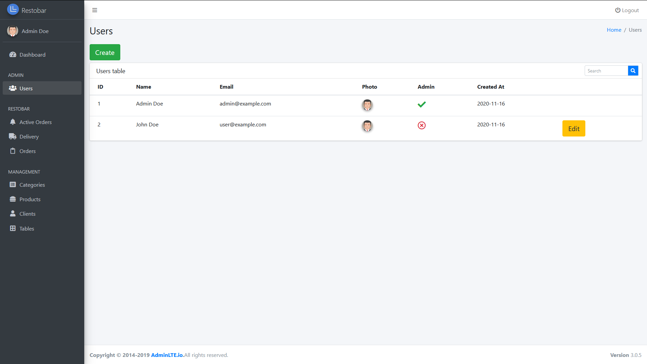The image size is (647, 364).
Task: Open Clients in the sidebar
Action: pyautogui.click(x=27, y=214)
